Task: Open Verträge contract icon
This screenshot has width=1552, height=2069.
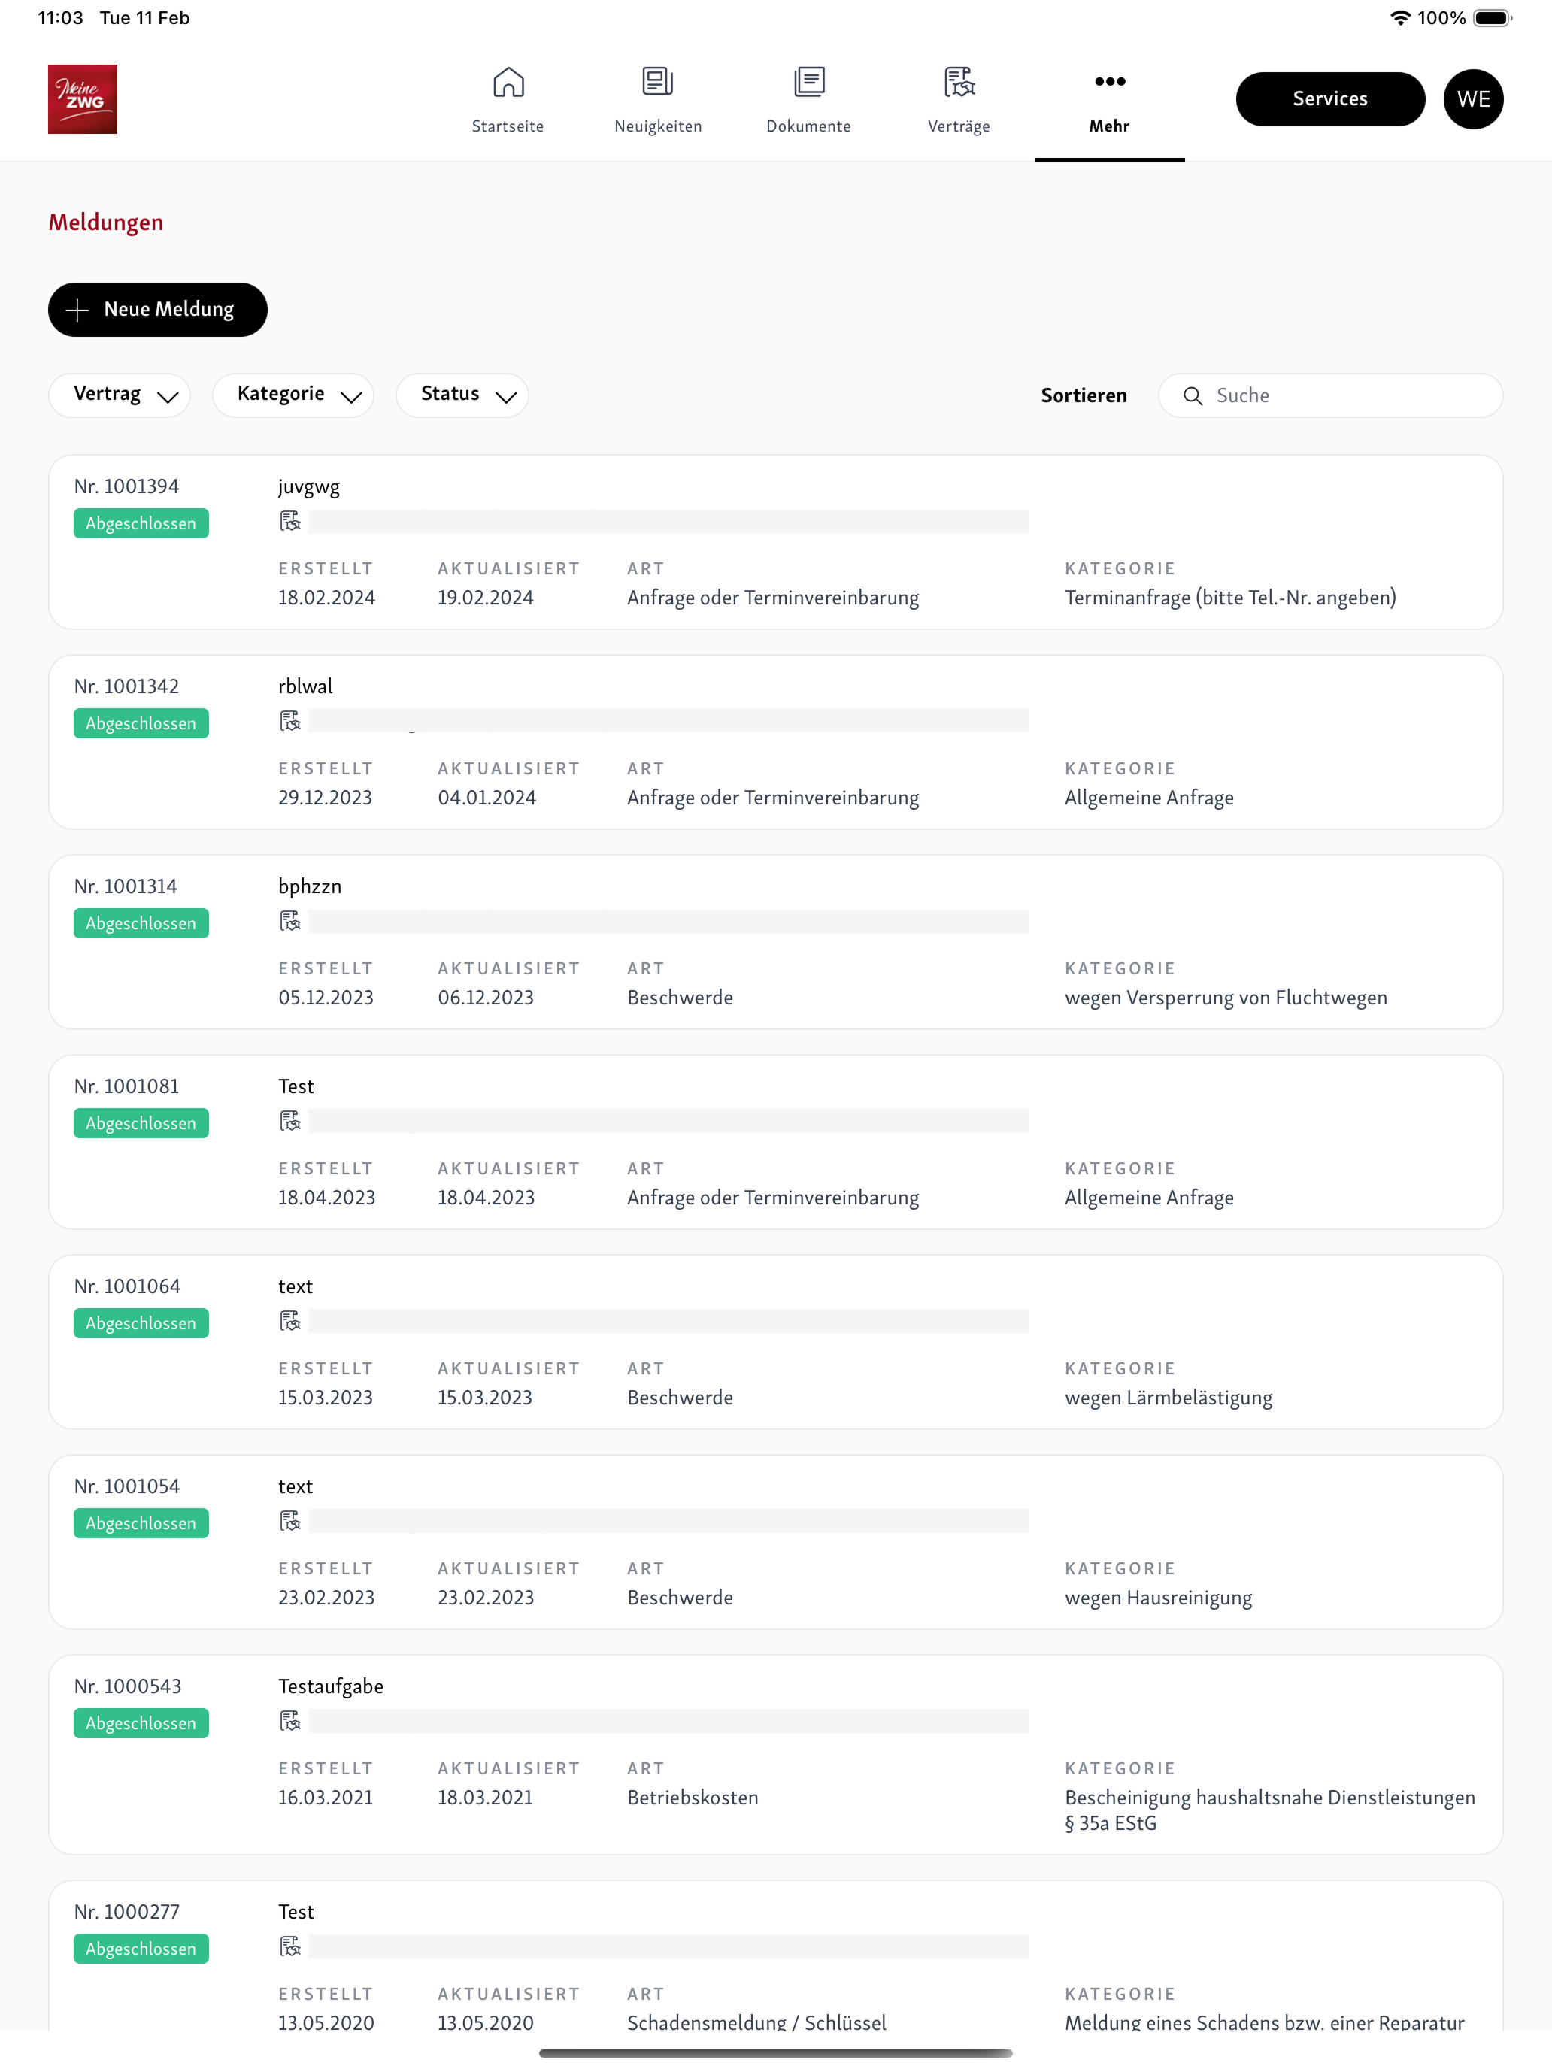Action: coord(959,82)
